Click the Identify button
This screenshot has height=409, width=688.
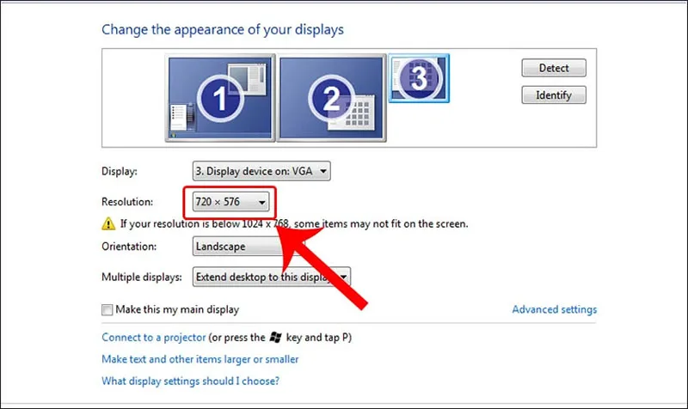(554, 95)
